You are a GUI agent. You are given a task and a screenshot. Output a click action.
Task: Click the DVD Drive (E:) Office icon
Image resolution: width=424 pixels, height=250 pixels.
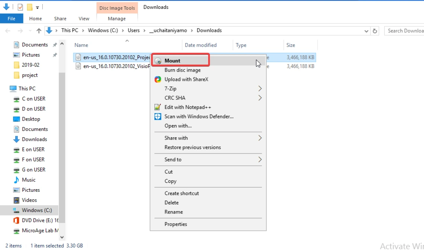(16, 220)
